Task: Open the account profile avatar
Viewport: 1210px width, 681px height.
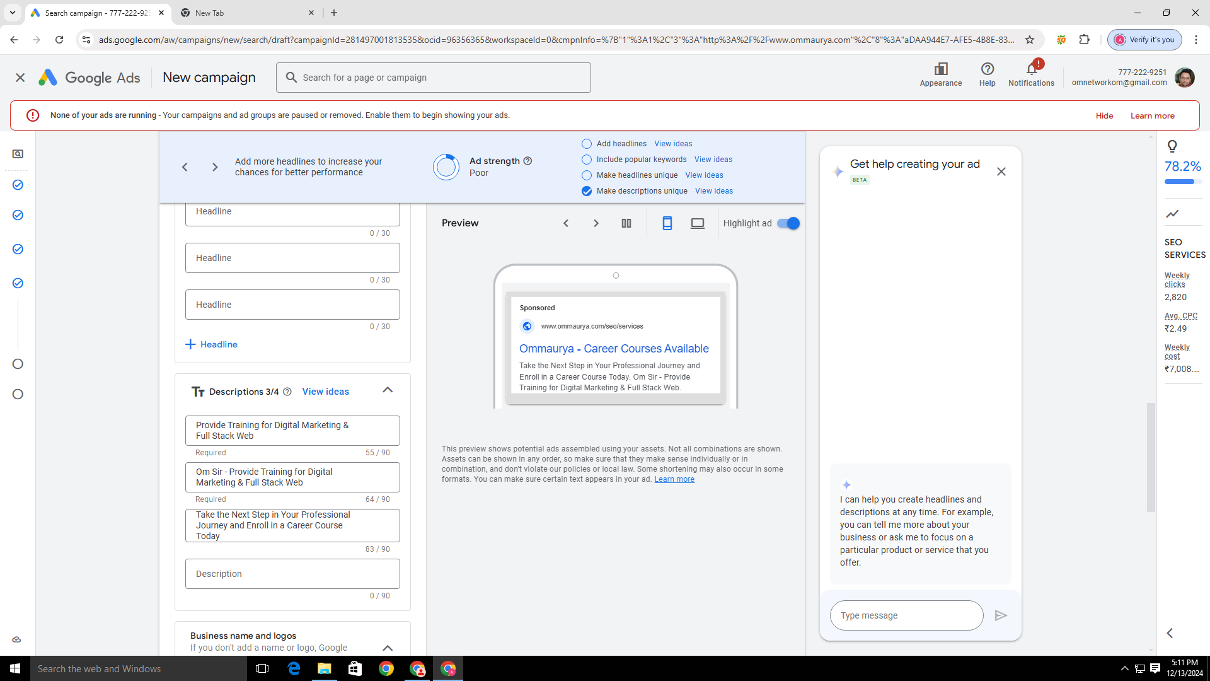Action: click(1185, 78)
